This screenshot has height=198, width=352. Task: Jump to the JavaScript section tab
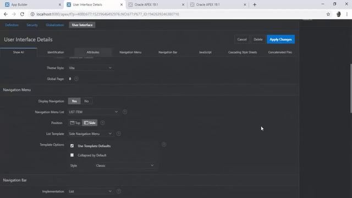205,52
